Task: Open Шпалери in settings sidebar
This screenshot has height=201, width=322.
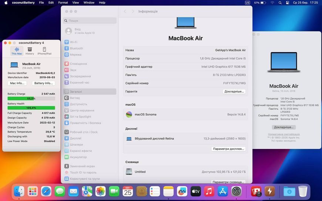Action: click(x=90, y=144)
